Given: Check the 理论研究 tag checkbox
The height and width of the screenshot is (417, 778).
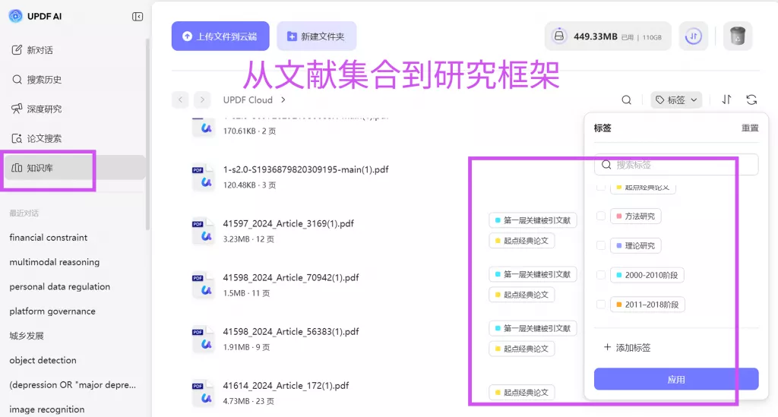Looking at the screenshot, I should pos(601,245).
